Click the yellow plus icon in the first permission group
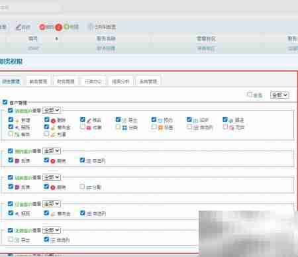 coord(17,121)
